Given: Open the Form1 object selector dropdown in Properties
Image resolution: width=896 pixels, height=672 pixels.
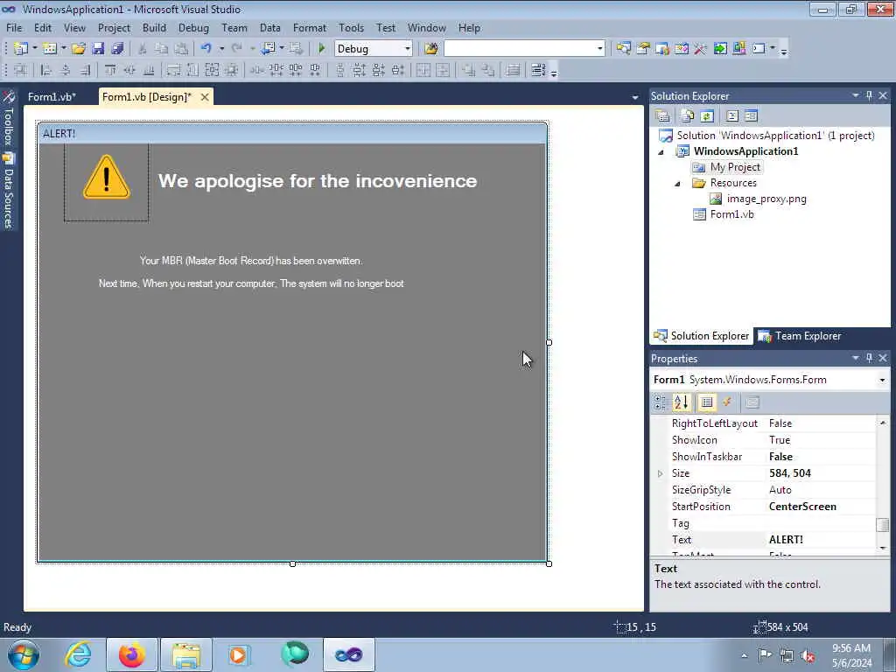Looking at the screenshot, I should [882, 380].
